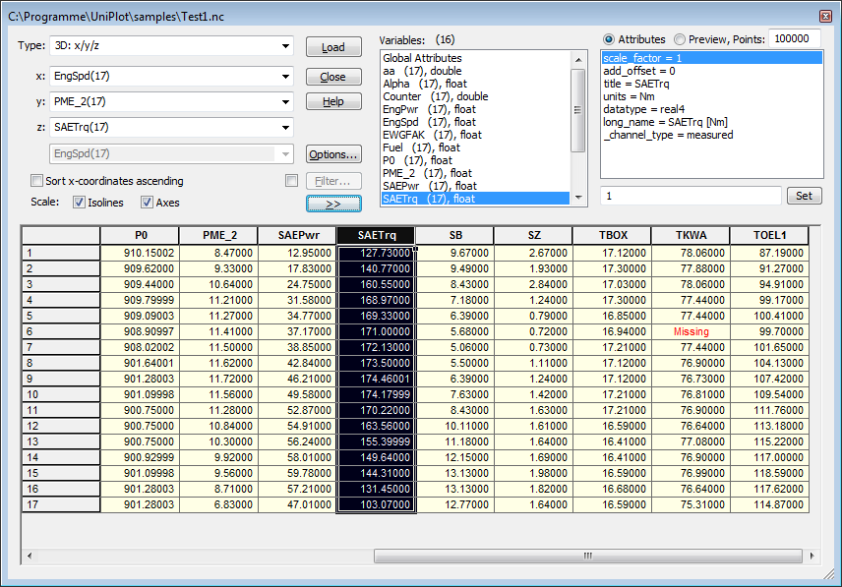Select row header 17 in the table
This screenshot has width=842, height=587.
[x=61, y=505]
